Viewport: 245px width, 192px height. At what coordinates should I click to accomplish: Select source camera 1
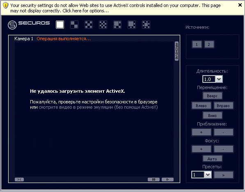tap(197, 45)
